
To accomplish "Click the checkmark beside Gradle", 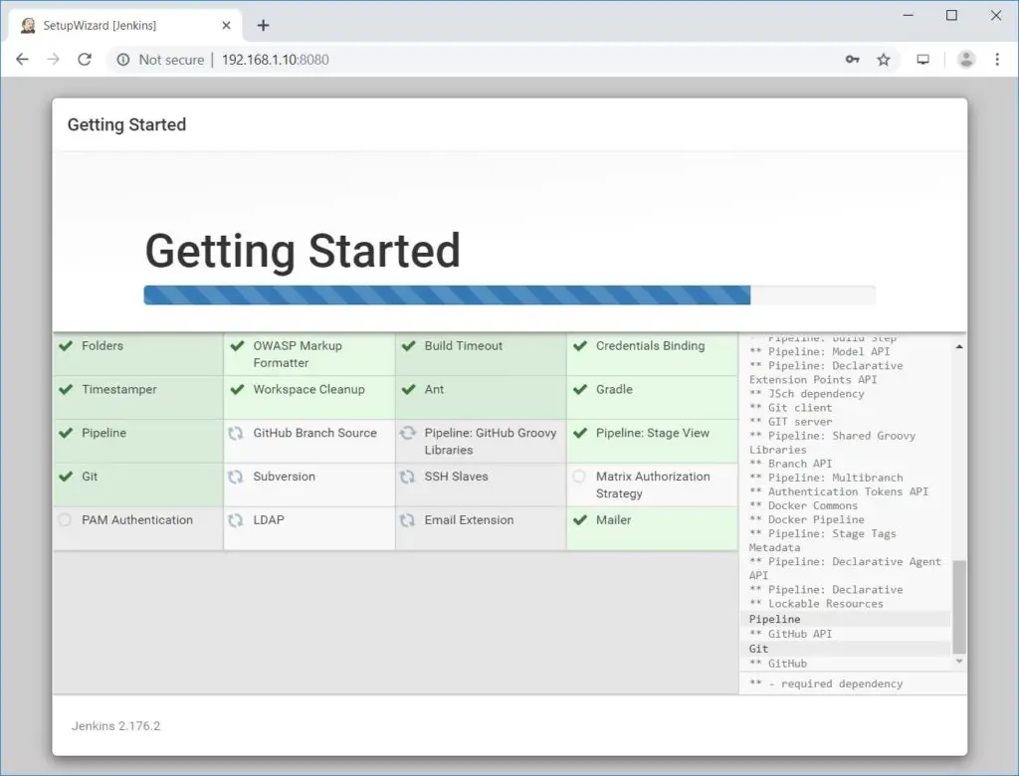I will pyautogui.click(x=580, y=389).
